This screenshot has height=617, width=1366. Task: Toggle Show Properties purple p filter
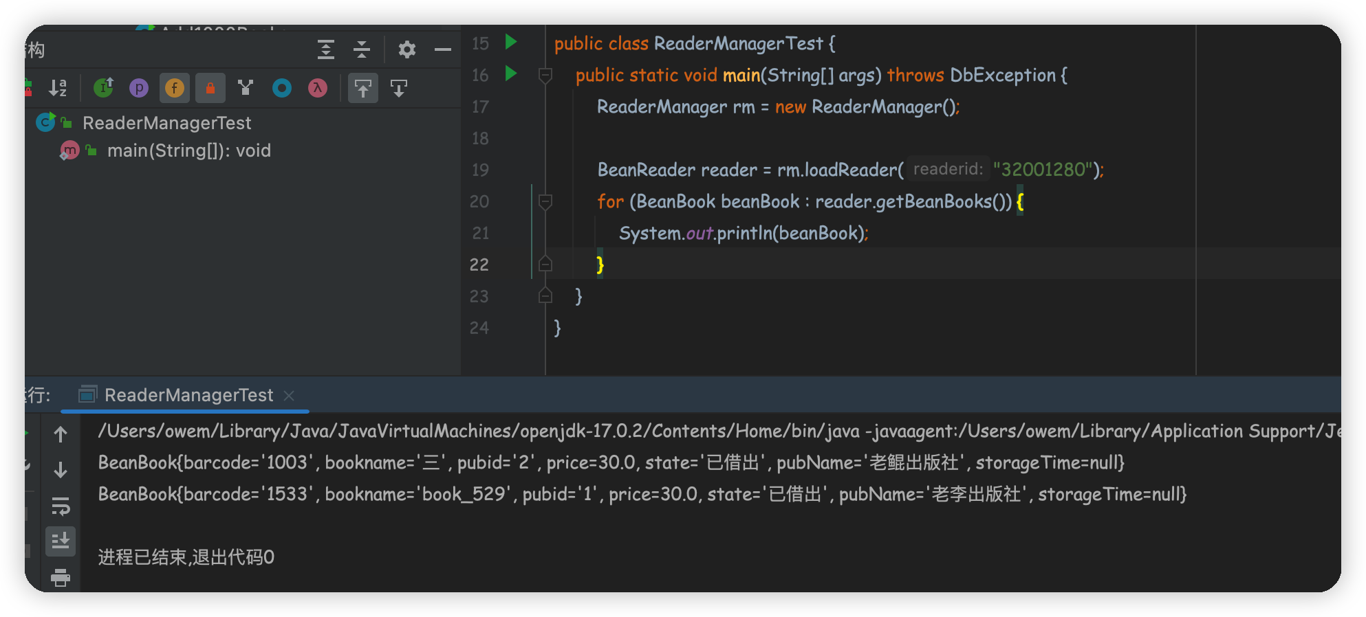point(139,88)
